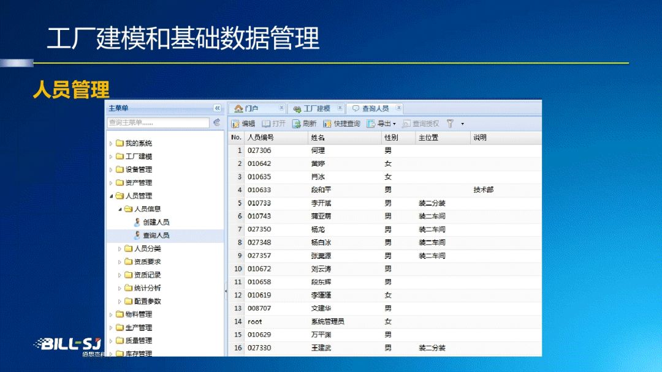
Task: Switch to the 工厂建模 tab
Action: [x=317, y=108]
